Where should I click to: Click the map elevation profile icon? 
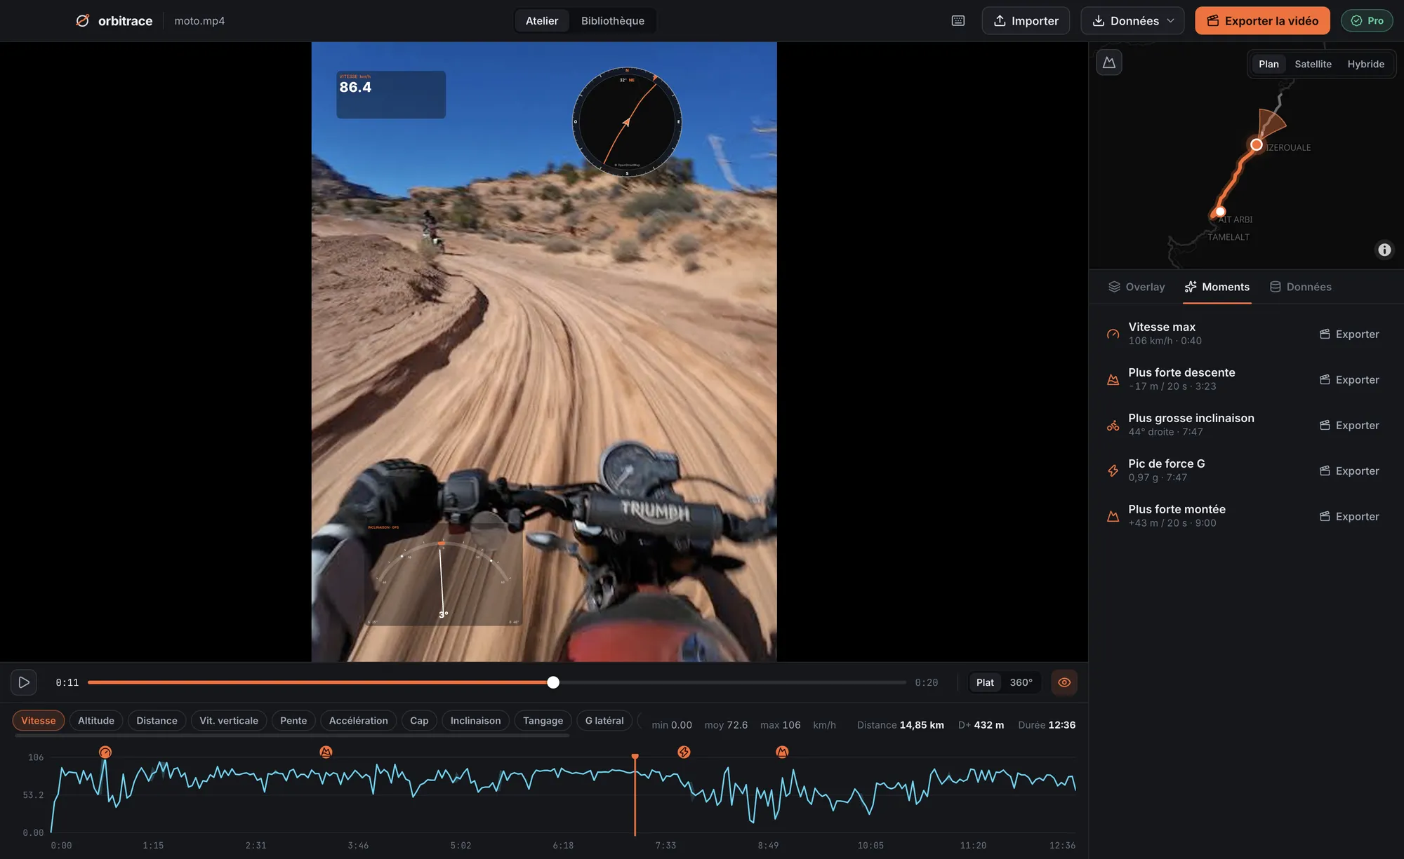pos(1109,62)
